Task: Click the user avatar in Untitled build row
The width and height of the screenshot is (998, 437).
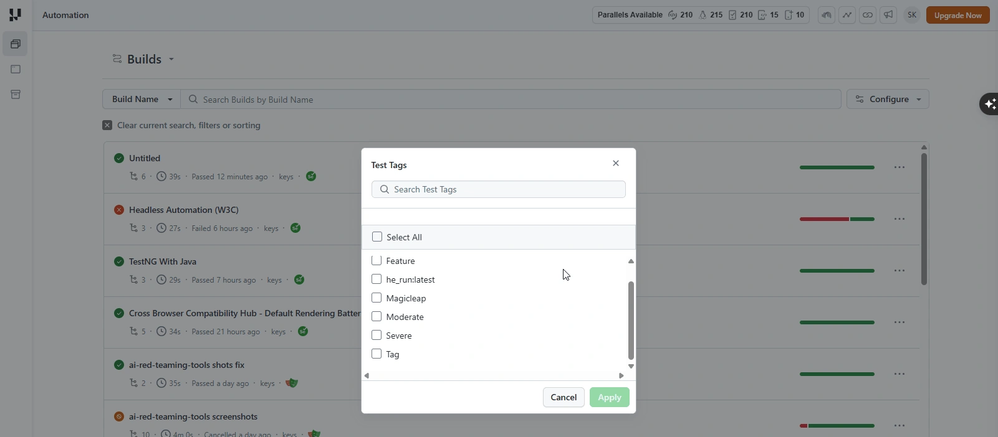Action: (x=311, y=176)
